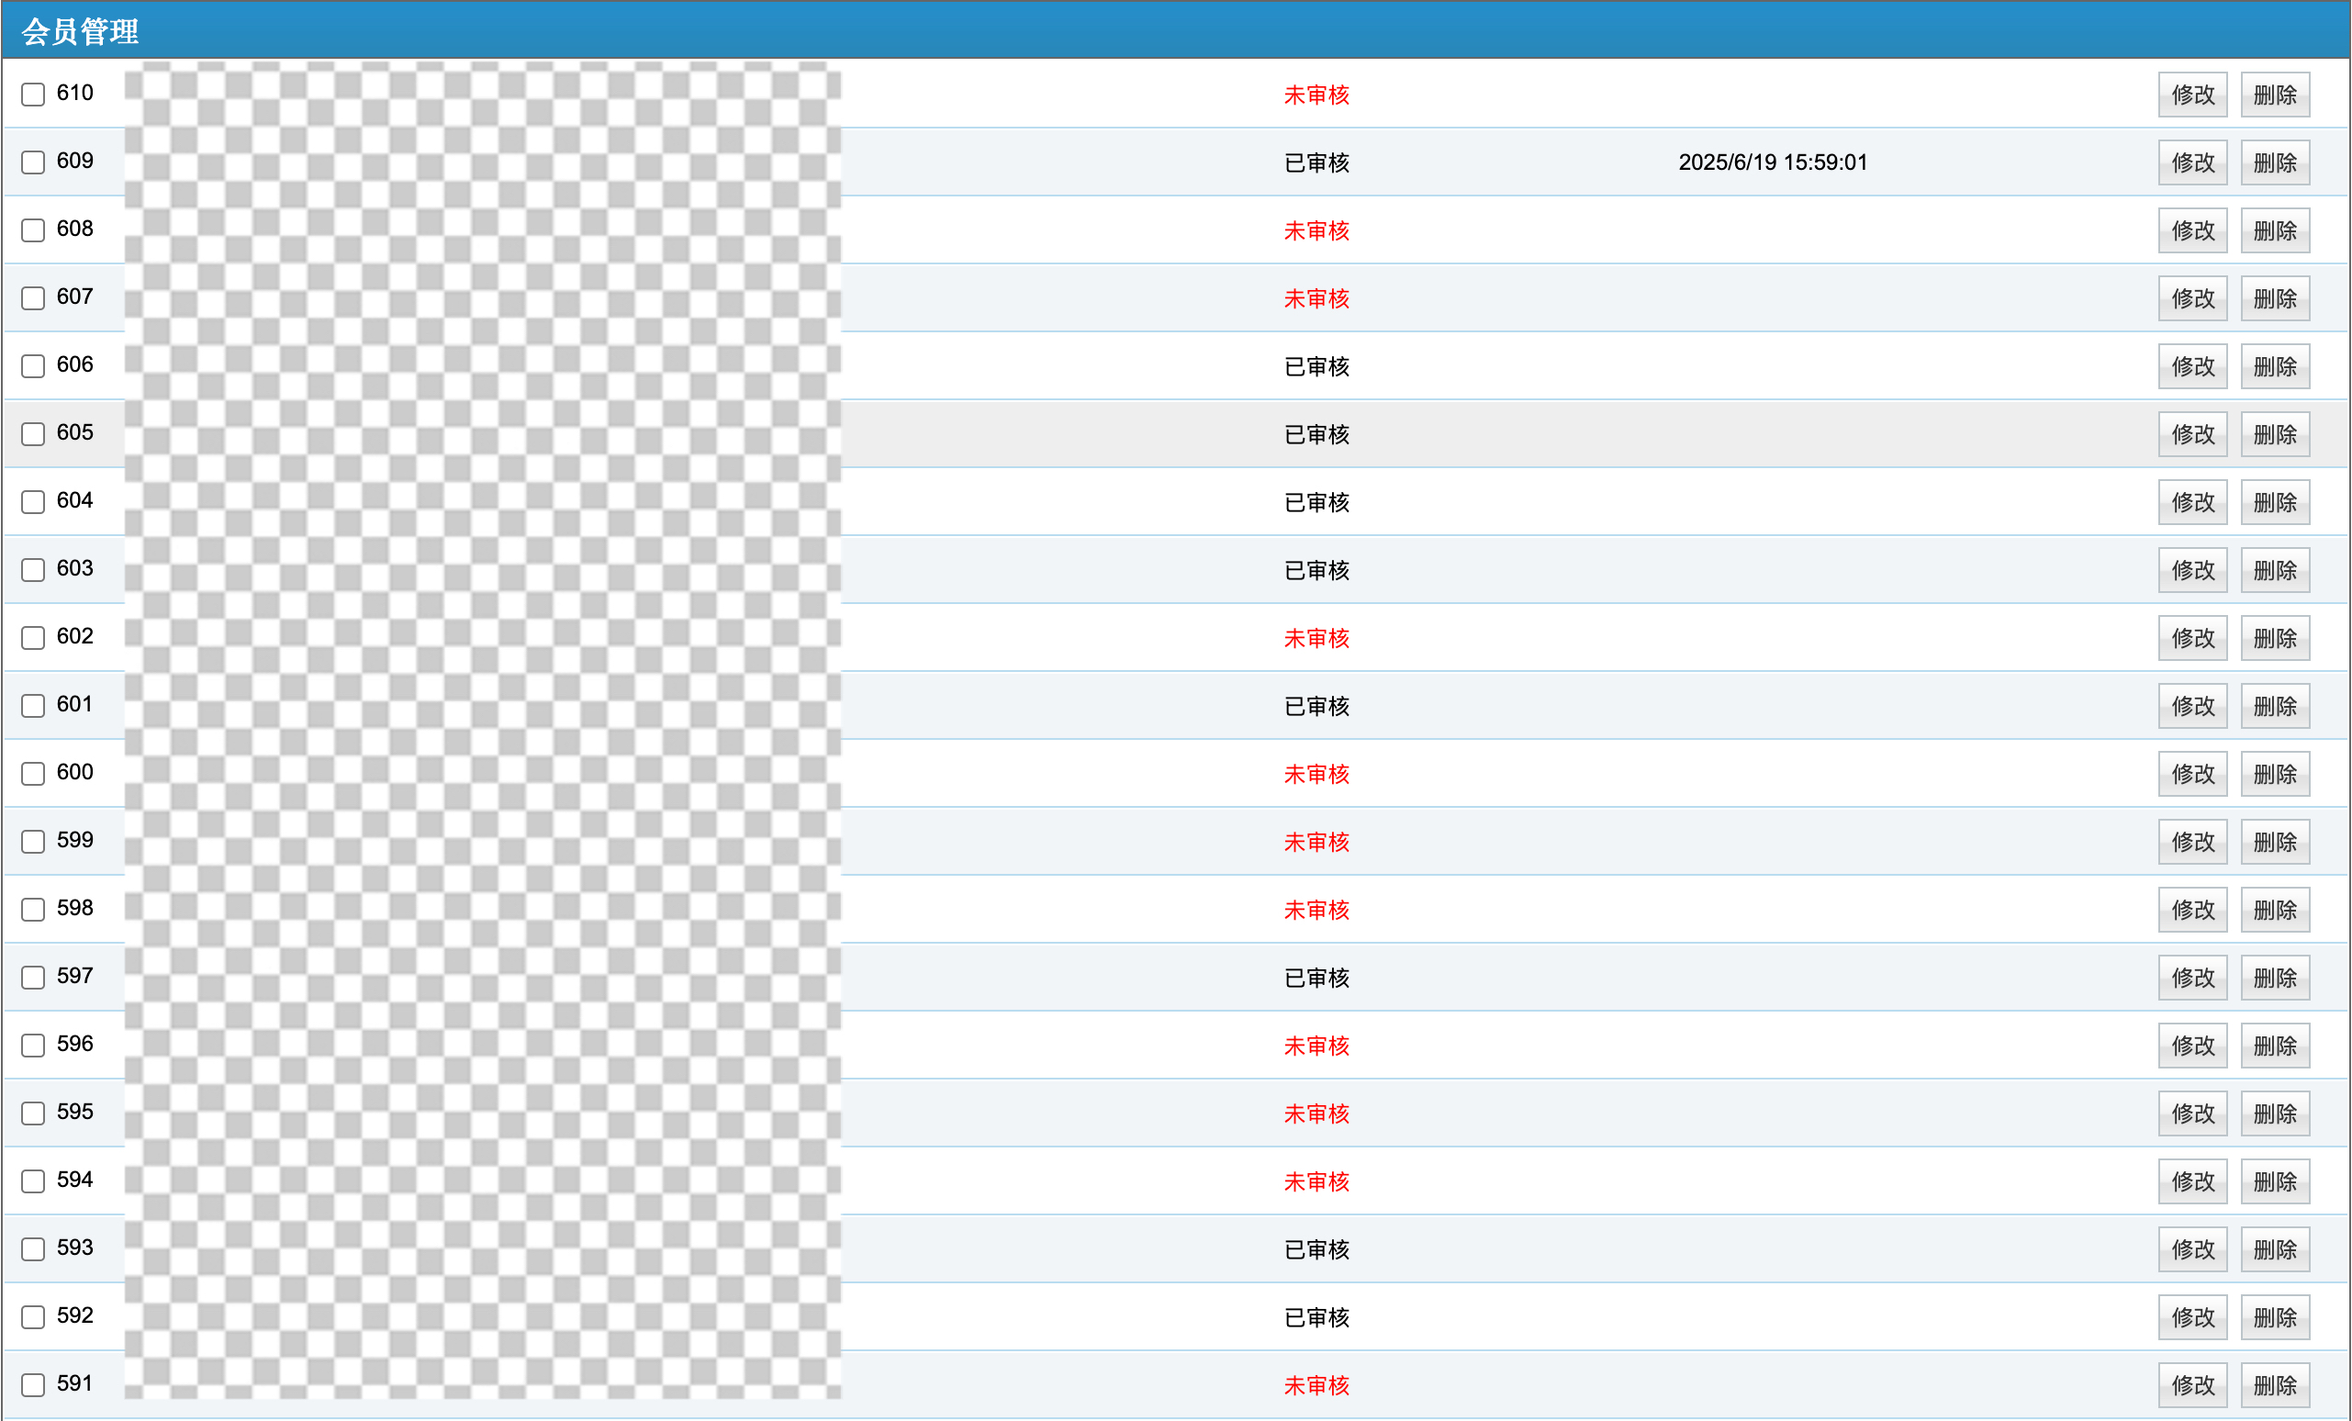Delete the last row member 591
The width and height of the screenshot is (2352, 1421).
tap(2274, 1384)
